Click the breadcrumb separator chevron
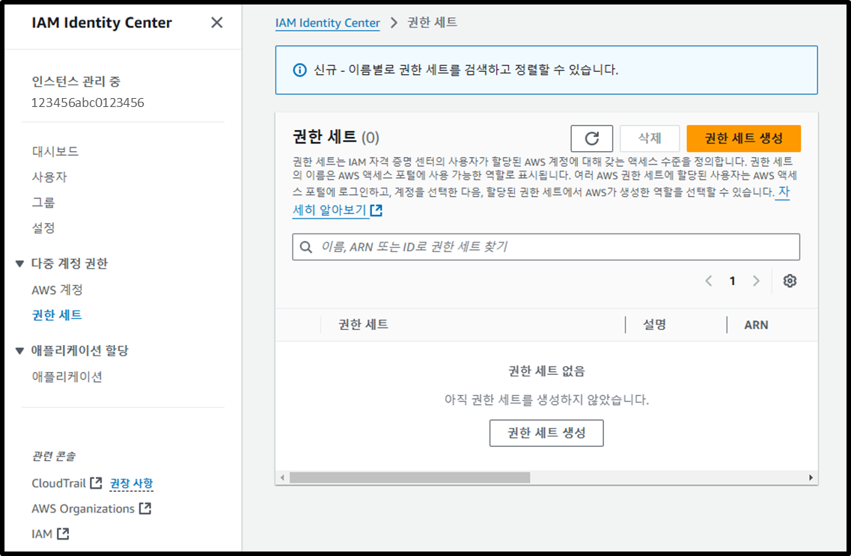Viewport: 851px width, 556px height. click(x=394, y=22)
